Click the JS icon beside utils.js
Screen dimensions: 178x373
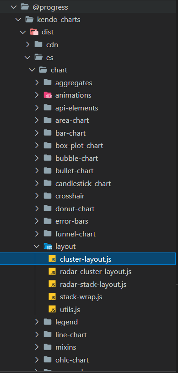pyautogui.click(x=52, y=309)
